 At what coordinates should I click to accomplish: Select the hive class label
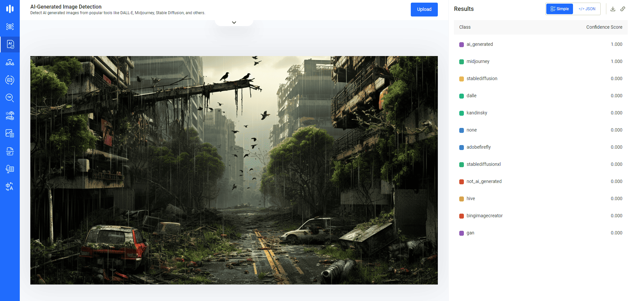471,198
